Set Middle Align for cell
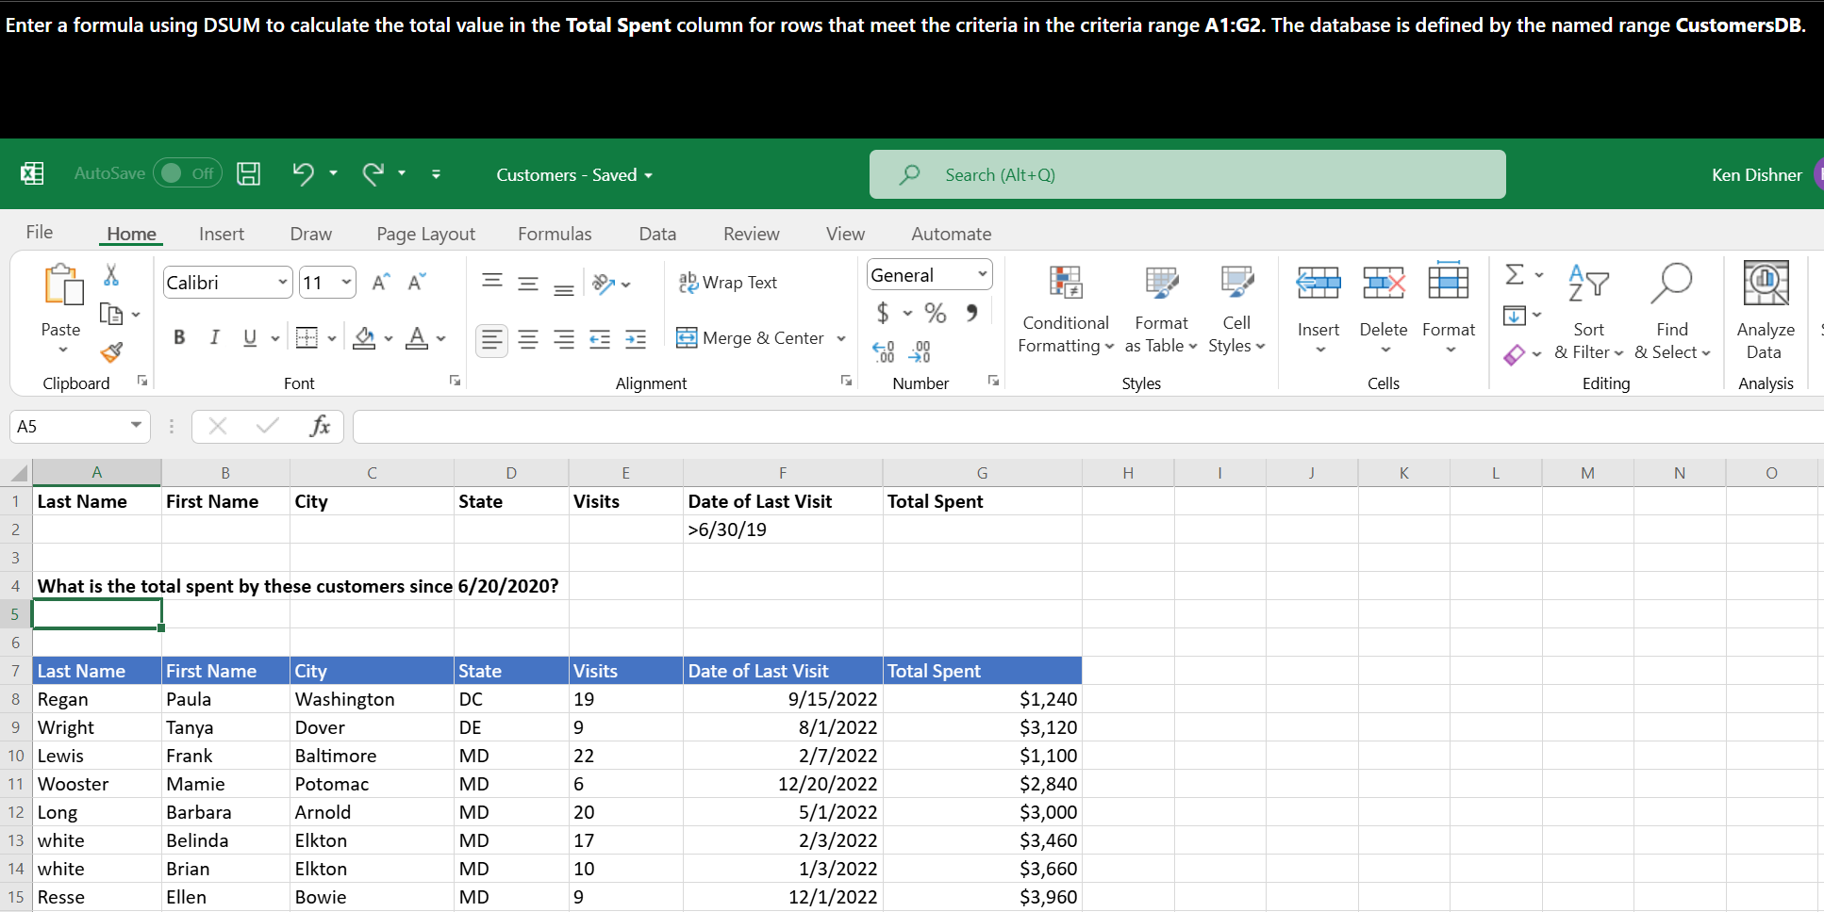 [528, 282]
